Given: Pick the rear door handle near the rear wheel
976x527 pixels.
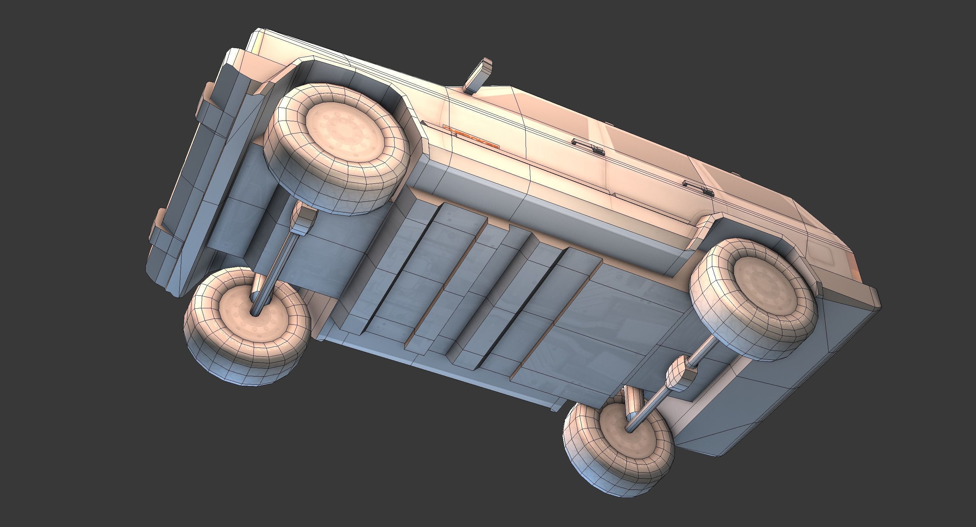Looking at the screenshot, I should click(698, 188).
